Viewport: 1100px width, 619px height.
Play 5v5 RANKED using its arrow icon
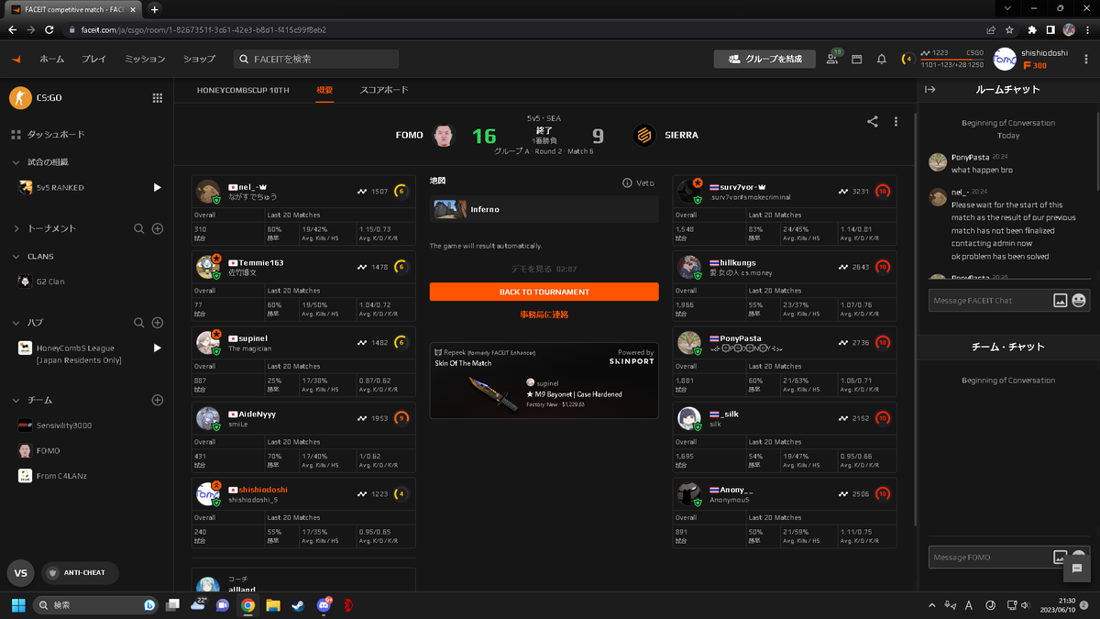click(158, 187)
